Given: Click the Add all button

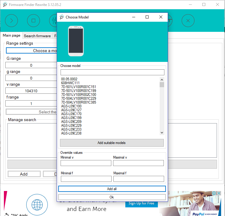Looking at the screenshot, I should click(x=112, y=189).
